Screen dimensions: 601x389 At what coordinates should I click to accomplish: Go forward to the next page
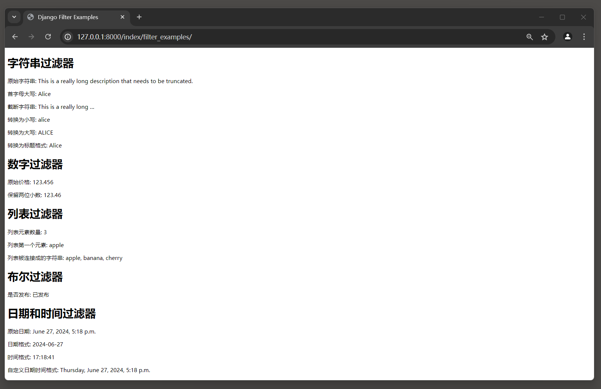point(31,37)
